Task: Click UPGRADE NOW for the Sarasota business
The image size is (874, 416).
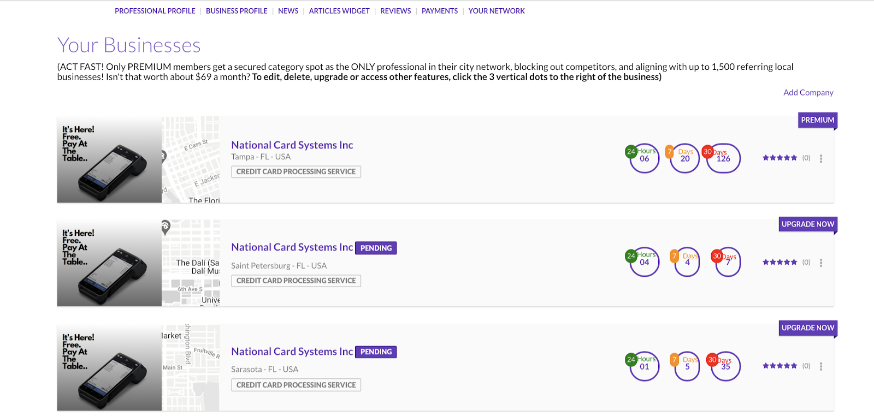Action: pyautogui.click(x=808, y=328)
